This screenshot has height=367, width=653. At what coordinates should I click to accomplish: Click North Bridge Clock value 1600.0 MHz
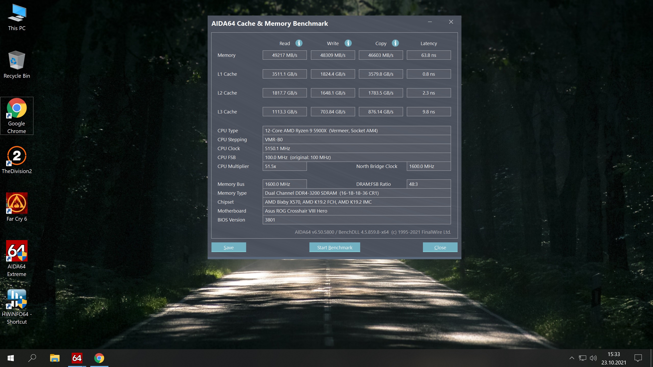(x=429, y=166)
